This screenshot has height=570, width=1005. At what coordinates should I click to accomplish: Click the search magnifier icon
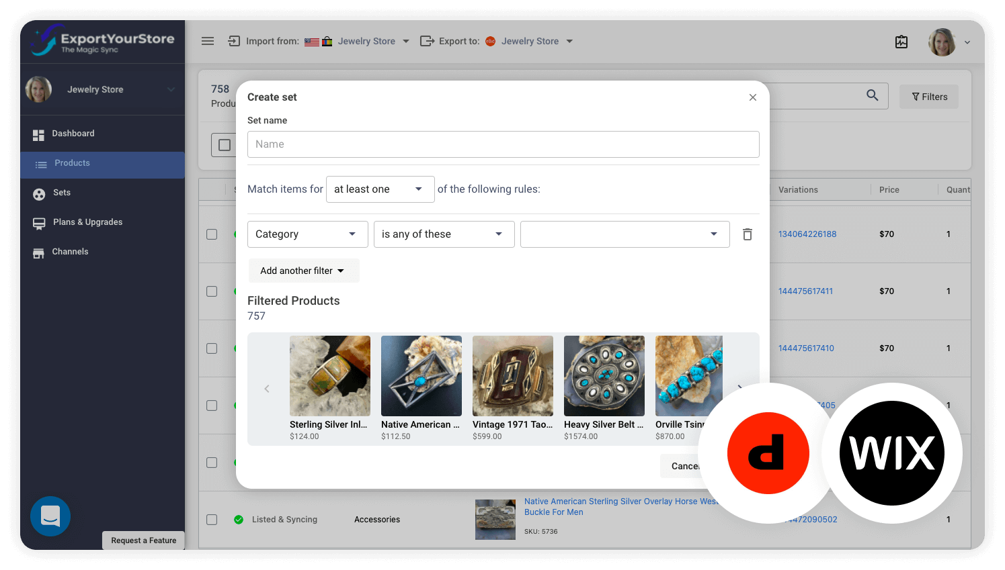[x=872, y=96]
